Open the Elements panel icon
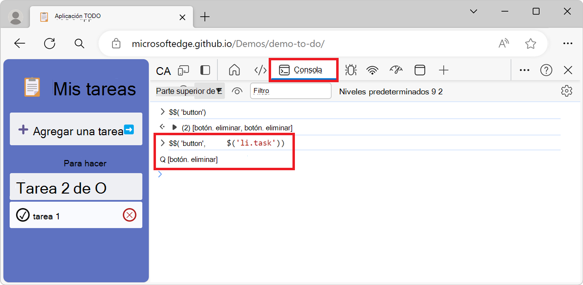The height and width of the screenshot is (285, 583). click(259, 70)
